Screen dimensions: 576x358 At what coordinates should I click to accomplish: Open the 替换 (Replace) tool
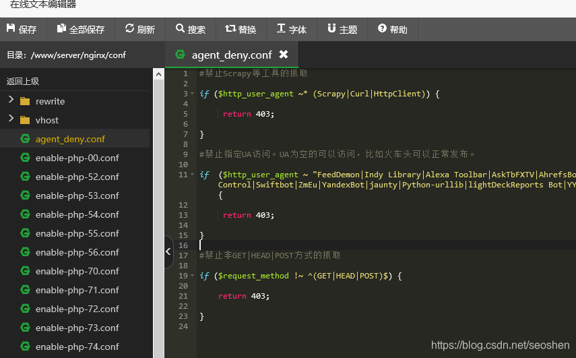(x=241, y=30)
